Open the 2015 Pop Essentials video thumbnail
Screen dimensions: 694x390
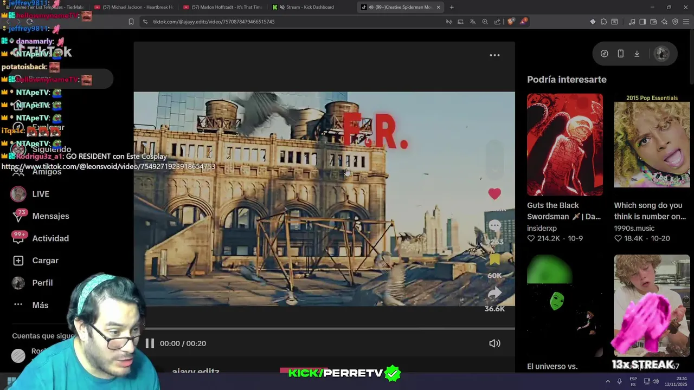pos(652,144)
